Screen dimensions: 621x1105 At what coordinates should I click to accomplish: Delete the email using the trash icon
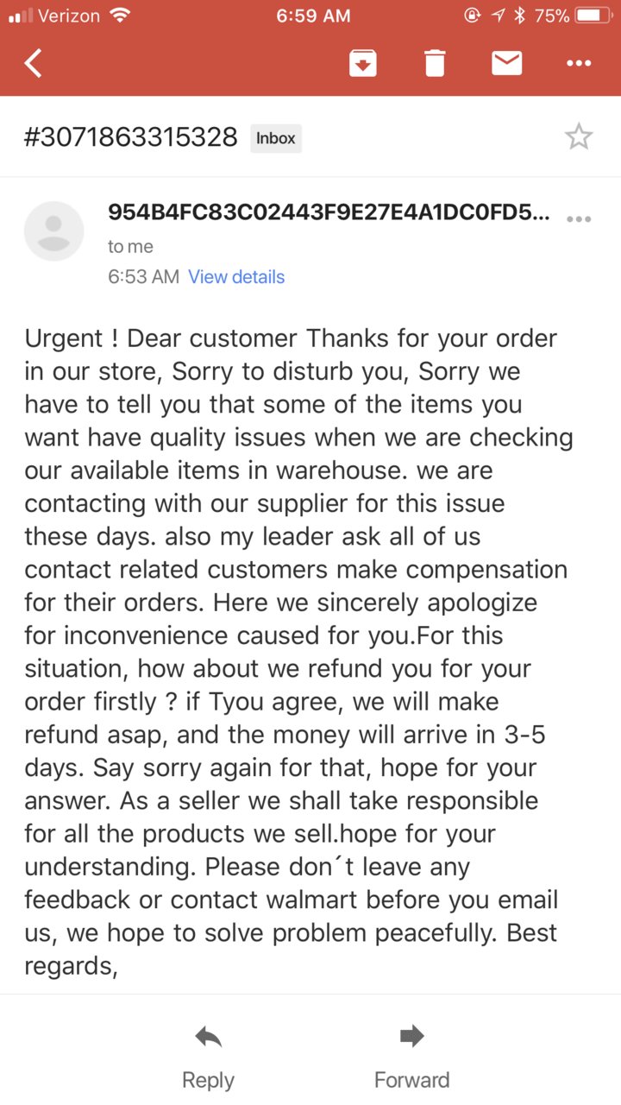coord(435,63)
